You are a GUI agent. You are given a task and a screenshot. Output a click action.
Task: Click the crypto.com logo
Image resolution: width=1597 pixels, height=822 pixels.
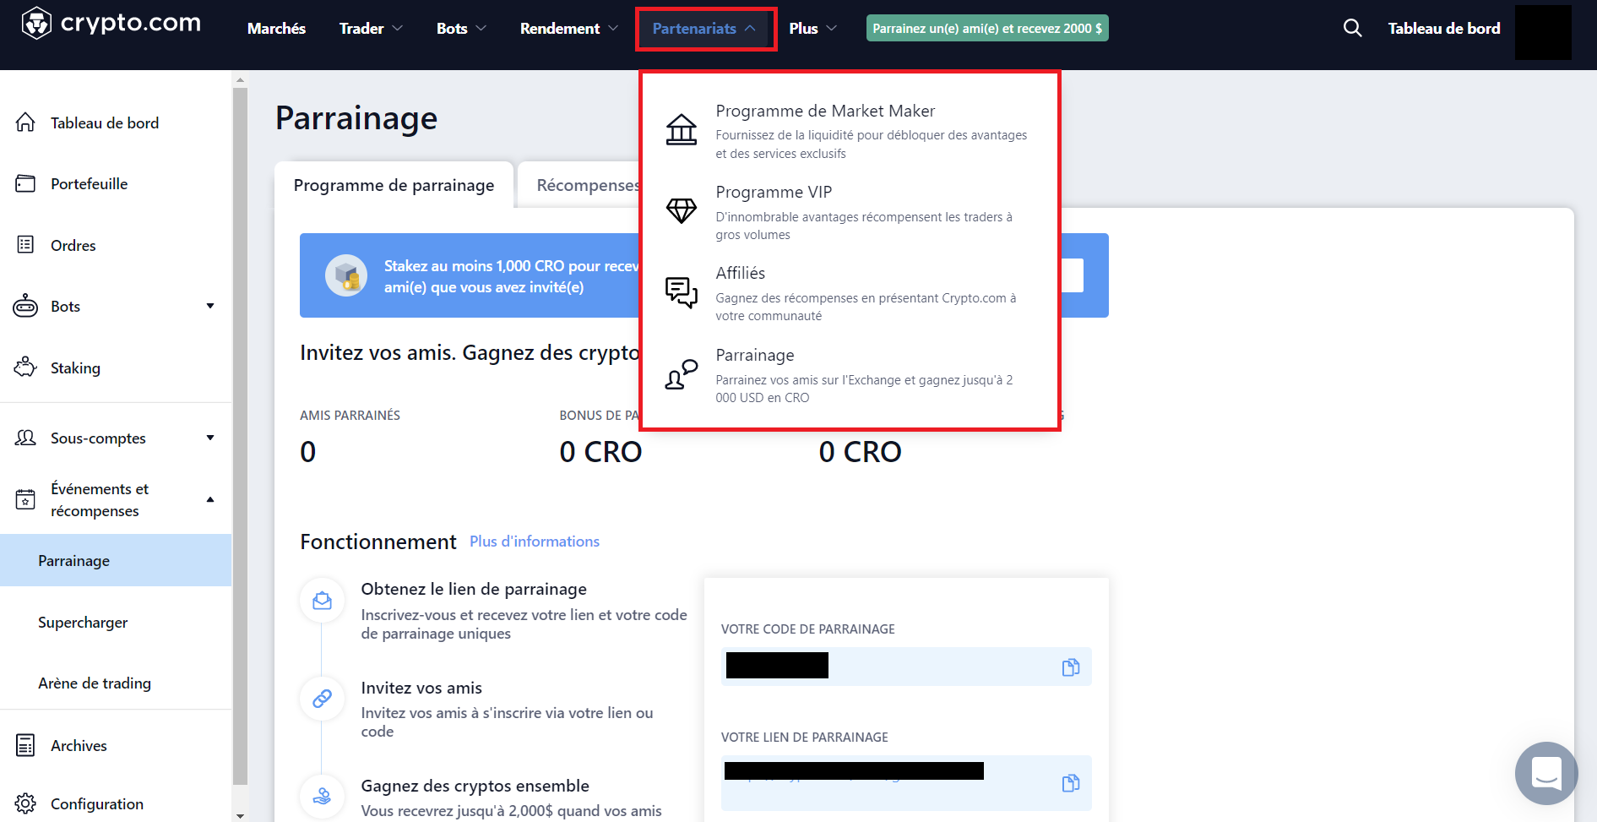pyautogui.click(x=111, y=24)
